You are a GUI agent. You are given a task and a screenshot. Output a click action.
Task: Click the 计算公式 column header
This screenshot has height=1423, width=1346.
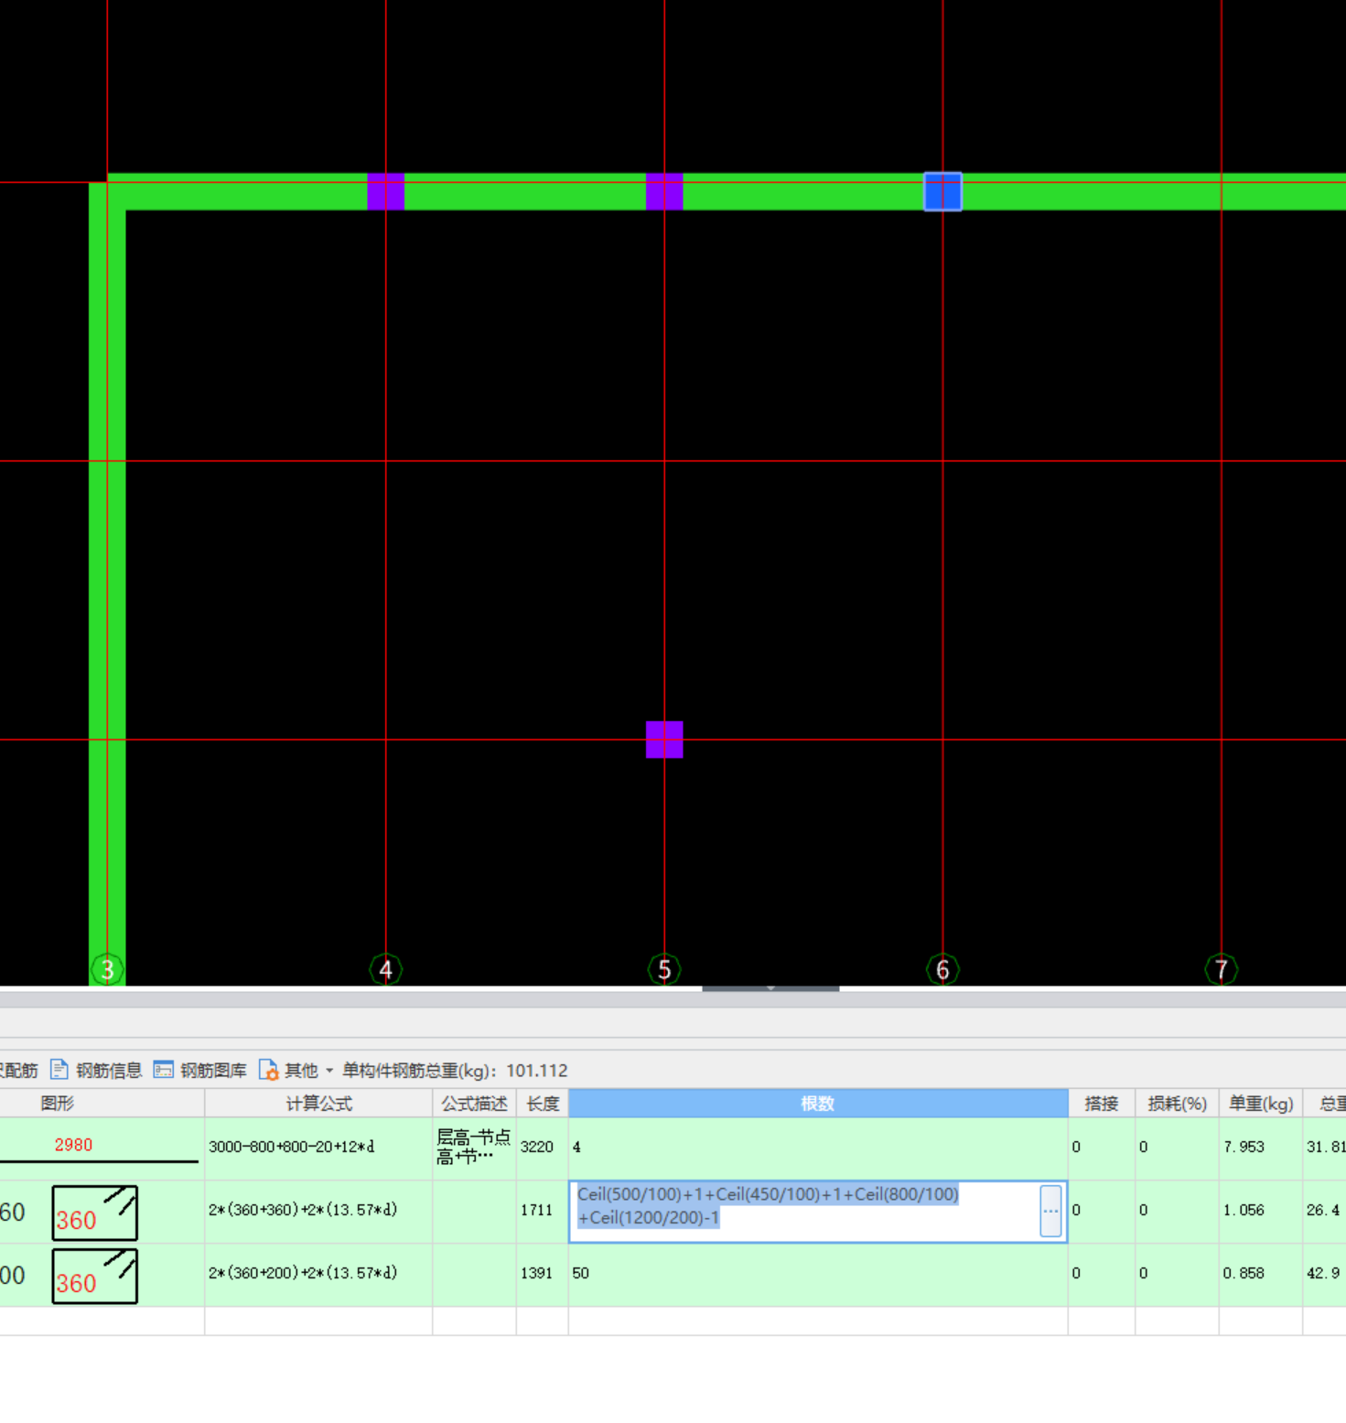click(x=318, y=1104)
